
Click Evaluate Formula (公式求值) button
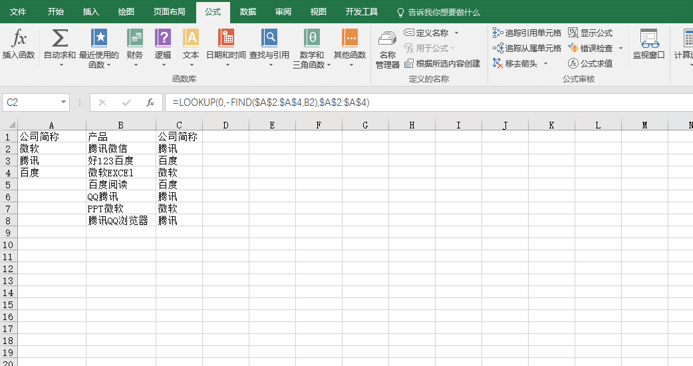point(590,63)
